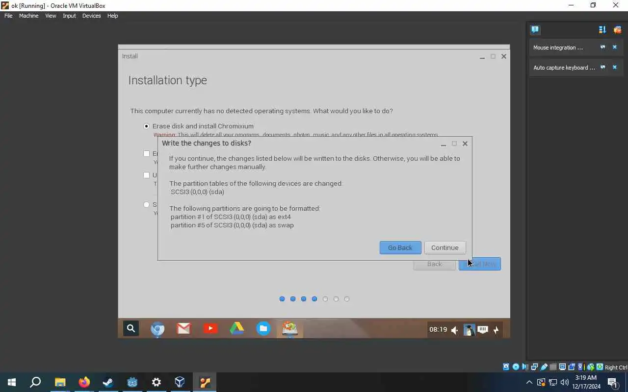This screenshot has width=628, height=392.
Task: Open Windows taskbar search
Action: [35, 382]
